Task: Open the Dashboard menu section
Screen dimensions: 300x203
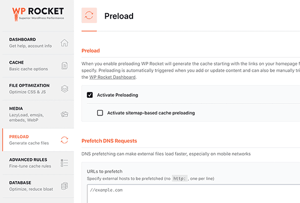Action: click(38, 43)
